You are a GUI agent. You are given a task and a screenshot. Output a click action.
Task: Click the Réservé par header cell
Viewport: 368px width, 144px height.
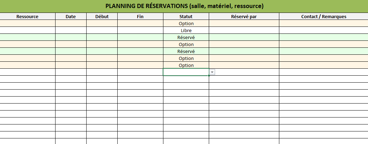click(x=244, y=16)
